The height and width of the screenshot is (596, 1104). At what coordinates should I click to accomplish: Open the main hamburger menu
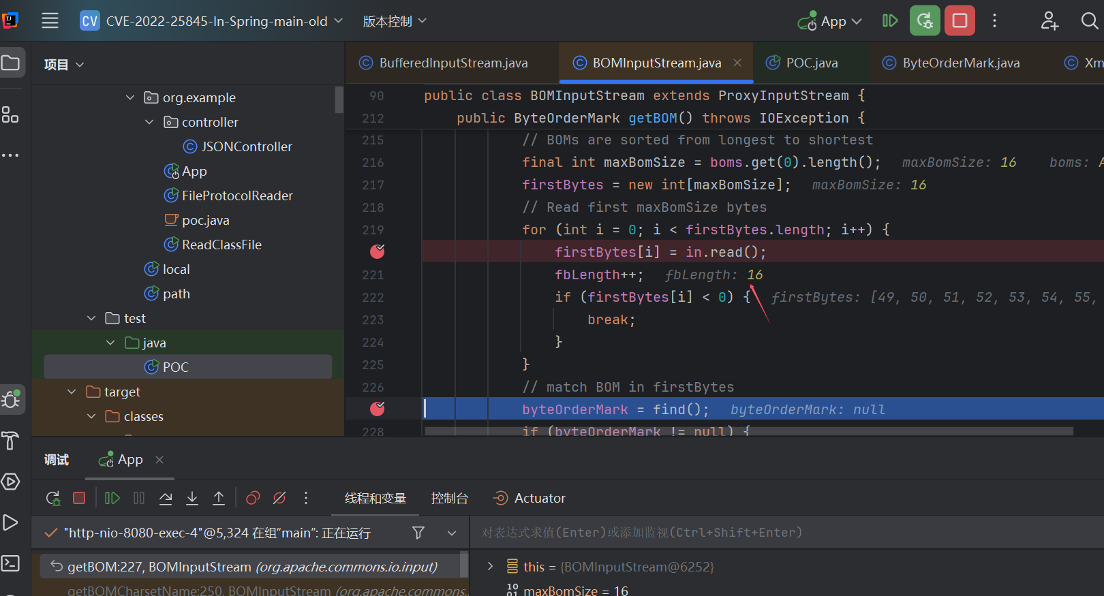coord(50,21)
